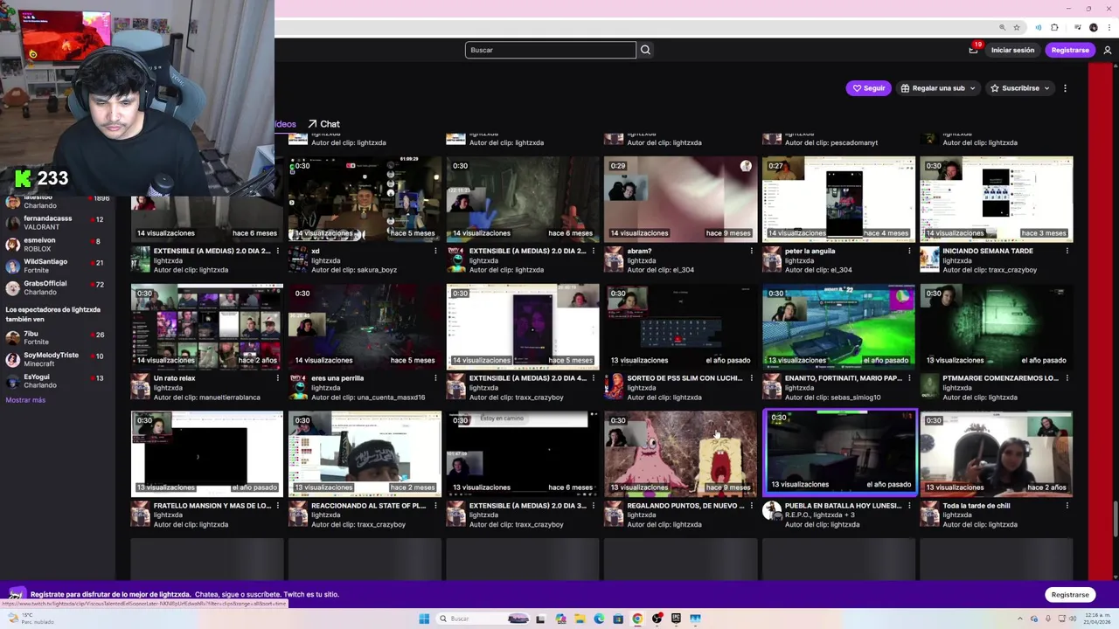Open the 'INICIANDO SEMANA TARDE' clip title
The image size is (1119, 629).
987,251
